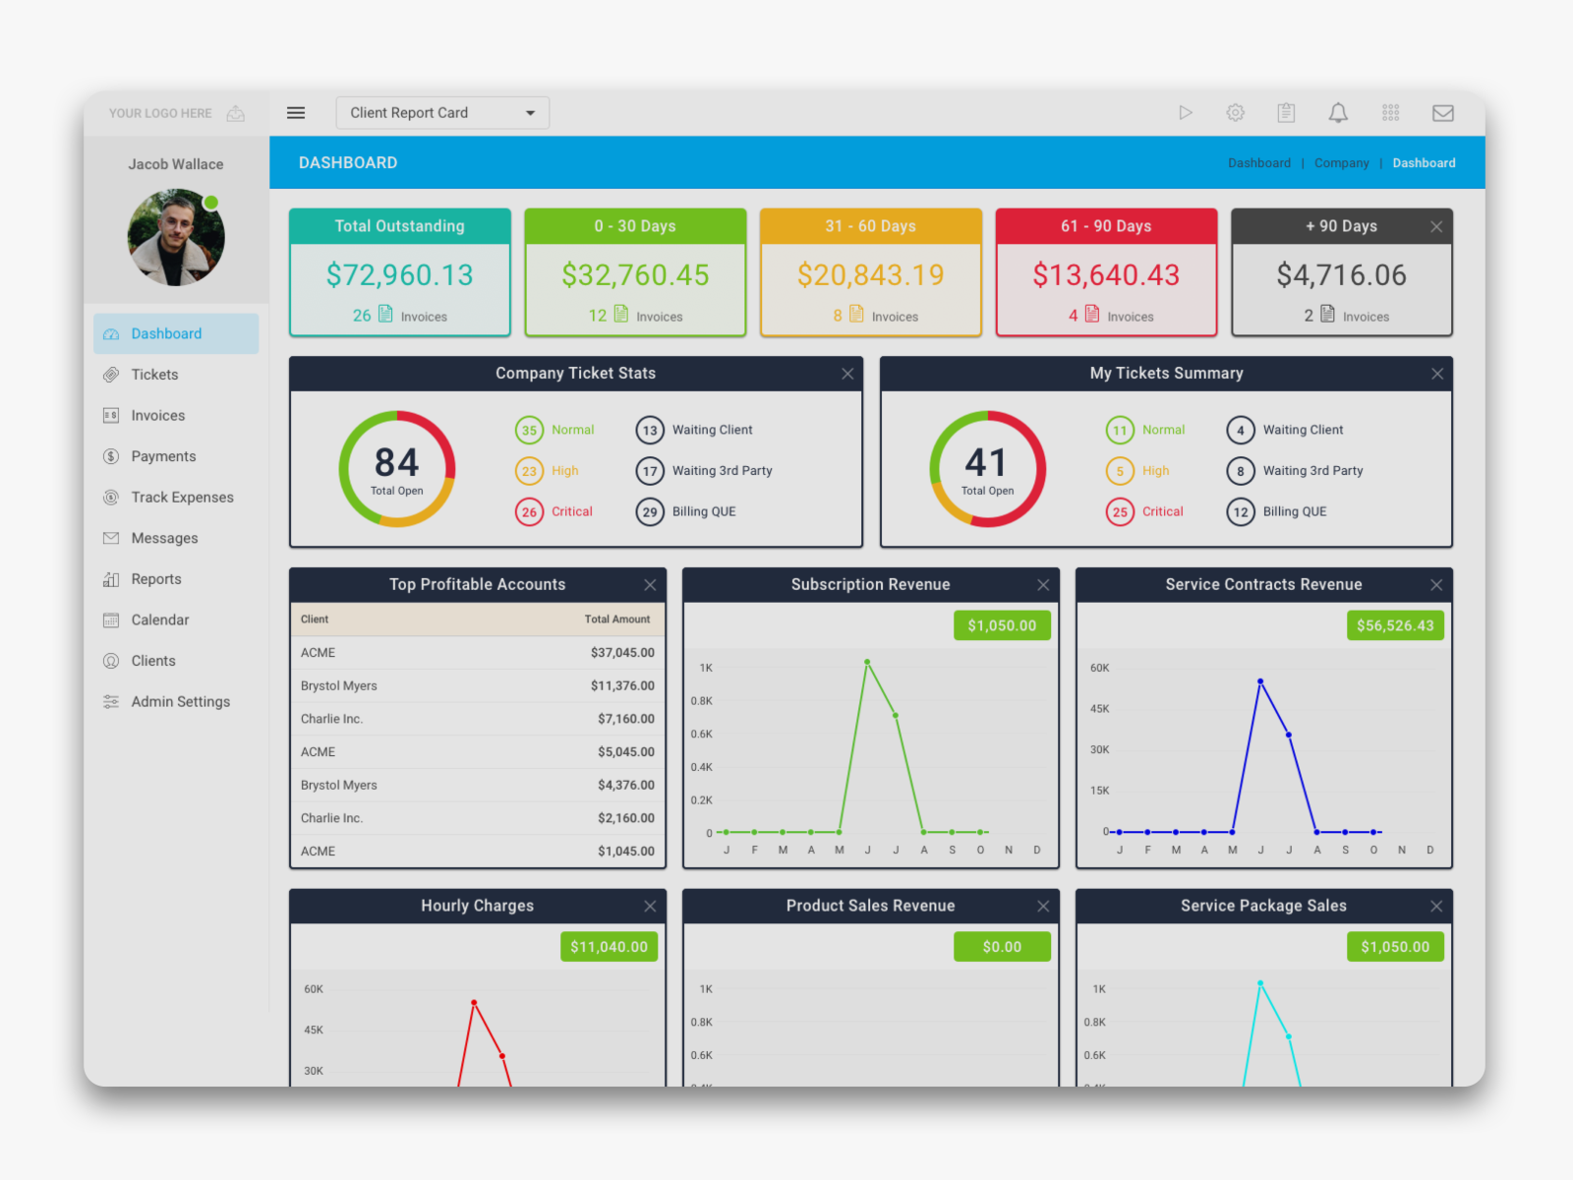The image size is (1573, 1180).
Task: Click invoice icon in 31 - 60 Days card
Action: point(856,314)
